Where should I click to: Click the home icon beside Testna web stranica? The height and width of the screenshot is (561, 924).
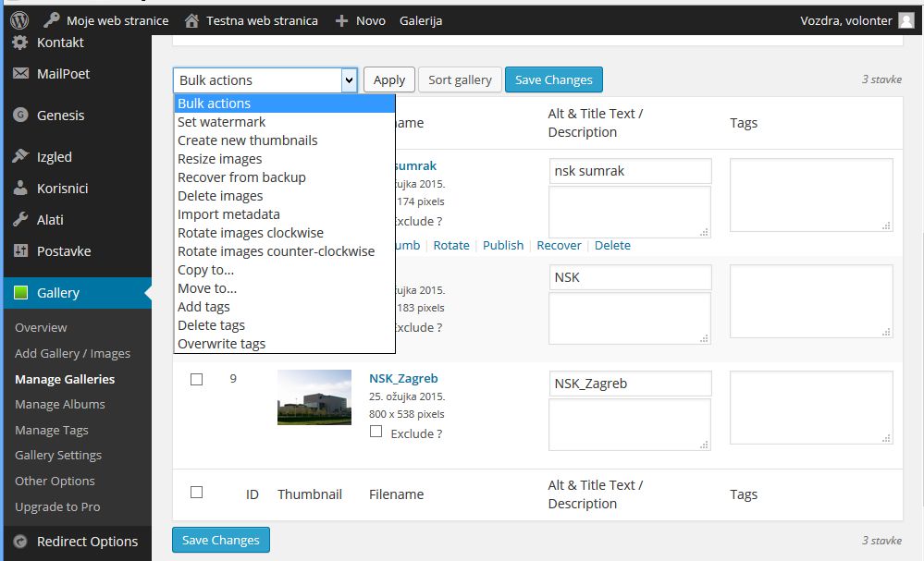[x=191, y=21]
